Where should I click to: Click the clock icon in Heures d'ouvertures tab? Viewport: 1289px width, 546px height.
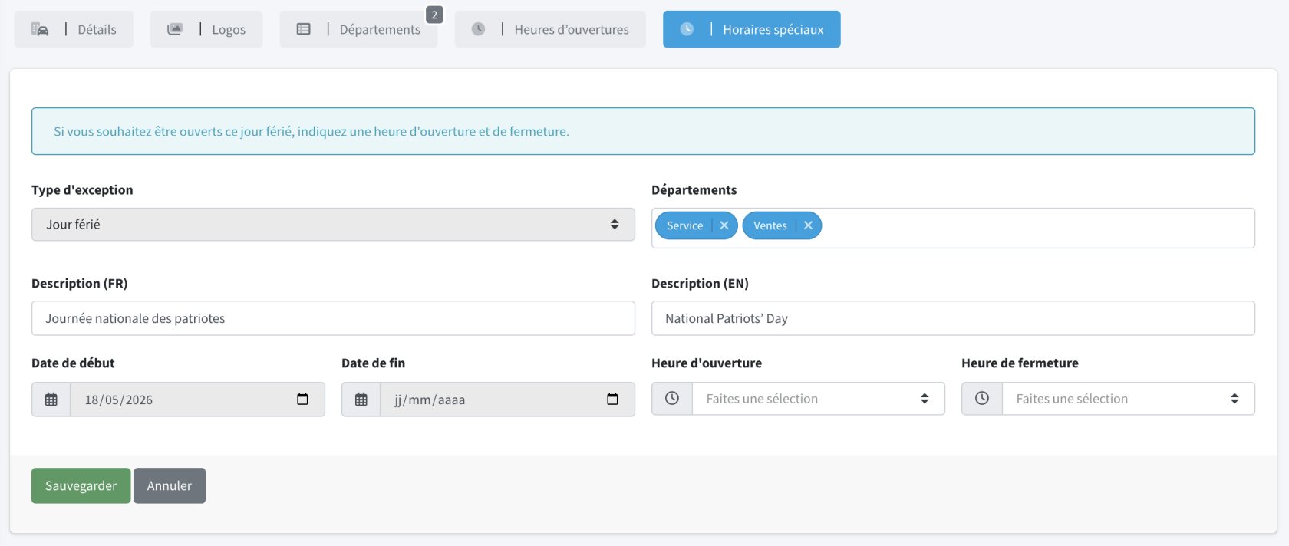click(x=478, y=29)
